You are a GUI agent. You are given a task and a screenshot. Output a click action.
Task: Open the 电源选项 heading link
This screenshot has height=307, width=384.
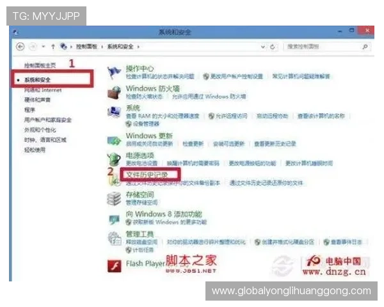click(140, 155)
